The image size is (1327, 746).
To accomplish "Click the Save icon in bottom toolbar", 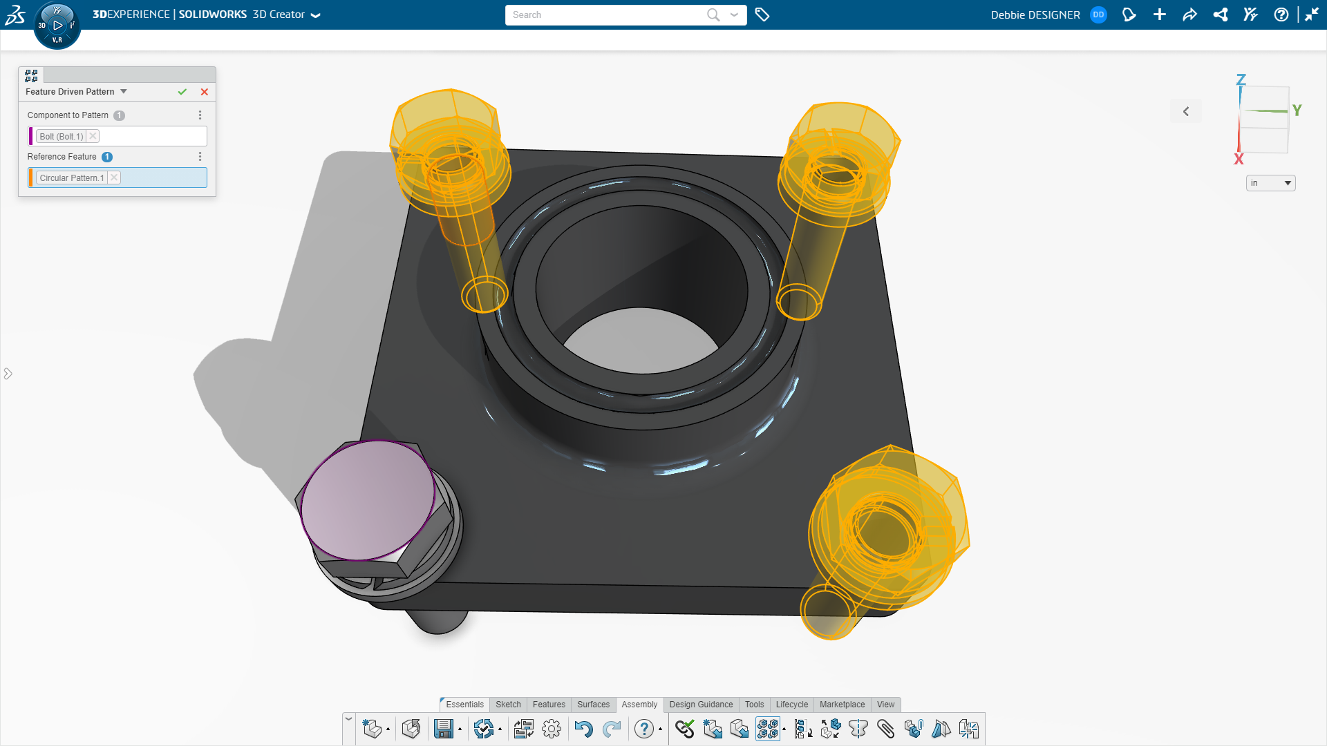I will [443, 729].
